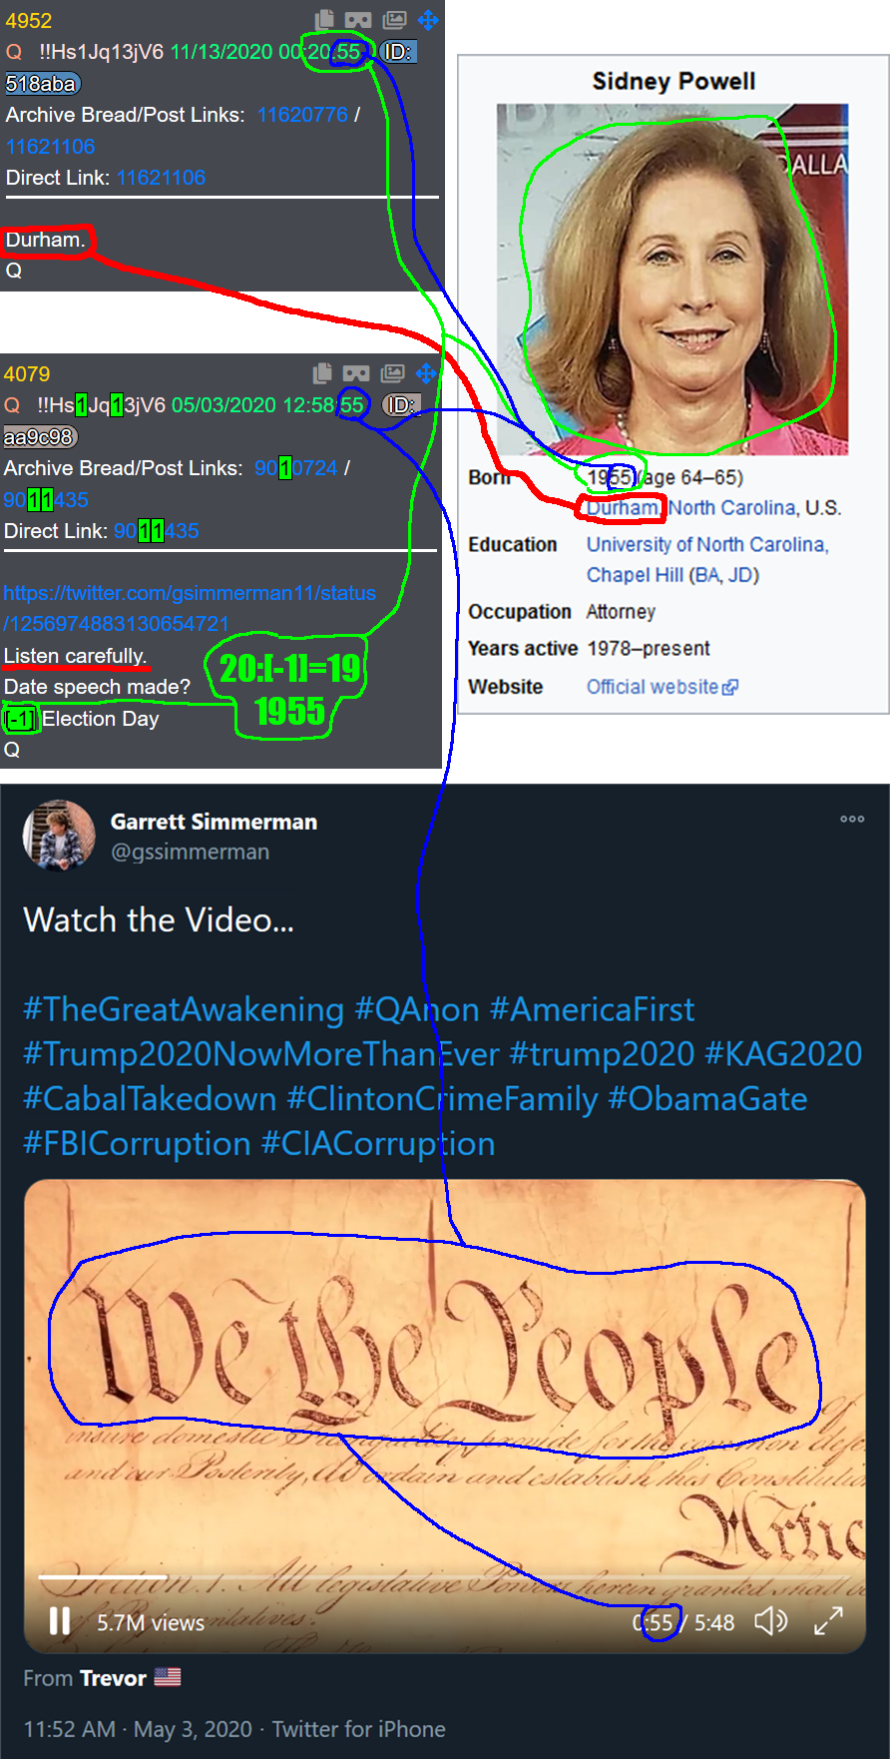Screen dimensions: 890x1759
Task: Click the blue move arrows icon on post 4952
Action: click(x=428, y=20)
